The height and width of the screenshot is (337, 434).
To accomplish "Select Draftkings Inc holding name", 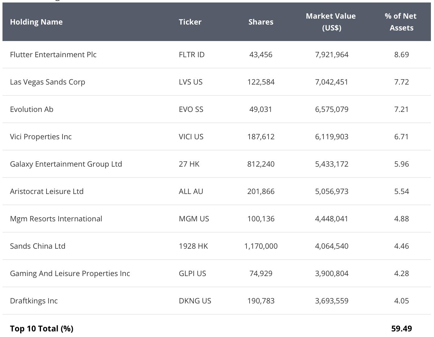I will (34, 301).
